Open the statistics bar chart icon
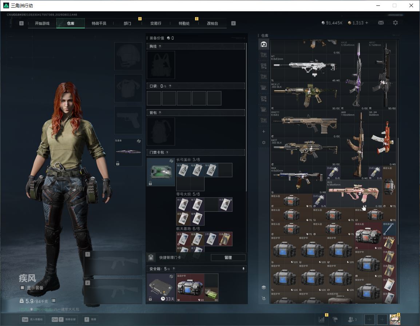420x326 pixels. pyautogui.click(x=321, y=319)
